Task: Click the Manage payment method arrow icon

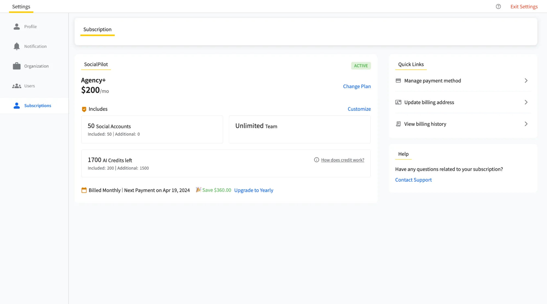Action: (526, 80)
